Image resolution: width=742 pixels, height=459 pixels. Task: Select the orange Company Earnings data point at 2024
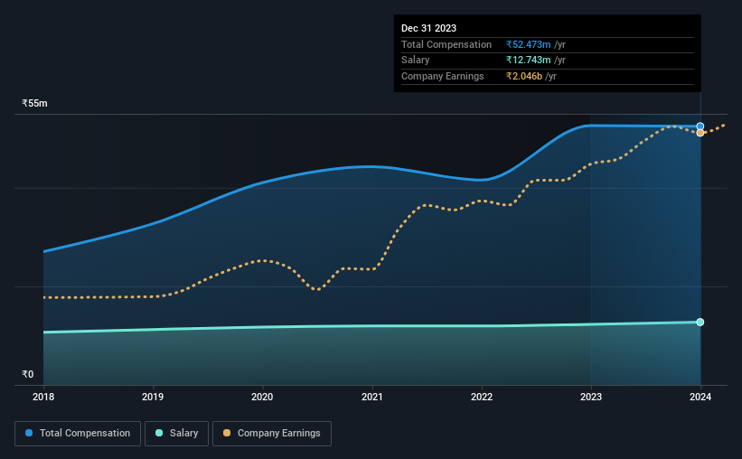tap(700, 133)
